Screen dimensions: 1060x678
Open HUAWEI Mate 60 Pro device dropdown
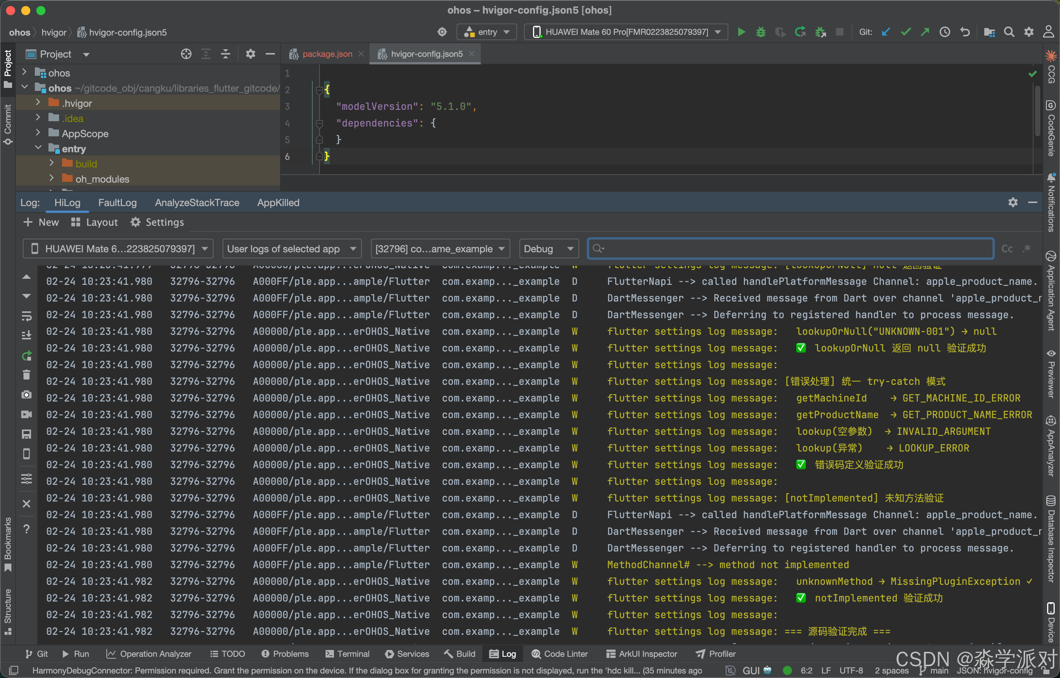(x=625, y=32)
